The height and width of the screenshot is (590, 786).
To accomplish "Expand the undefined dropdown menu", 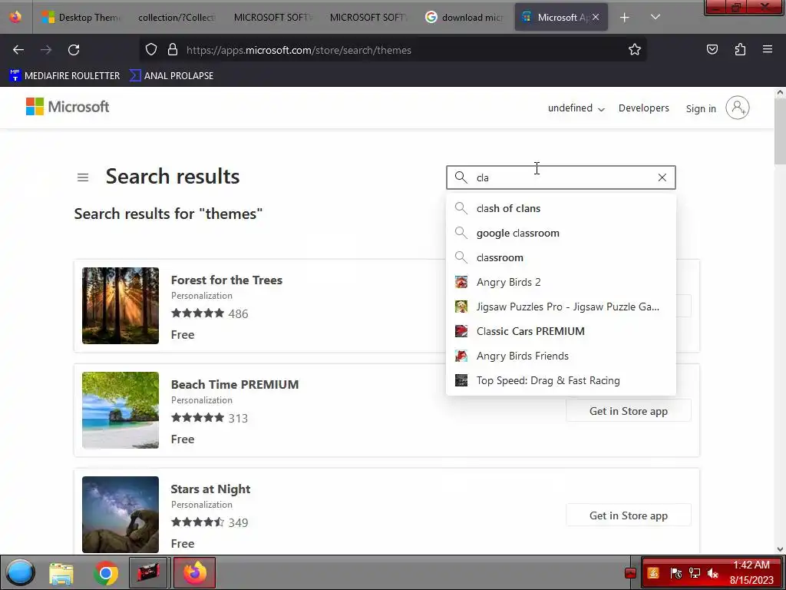I will pos(576,108).
